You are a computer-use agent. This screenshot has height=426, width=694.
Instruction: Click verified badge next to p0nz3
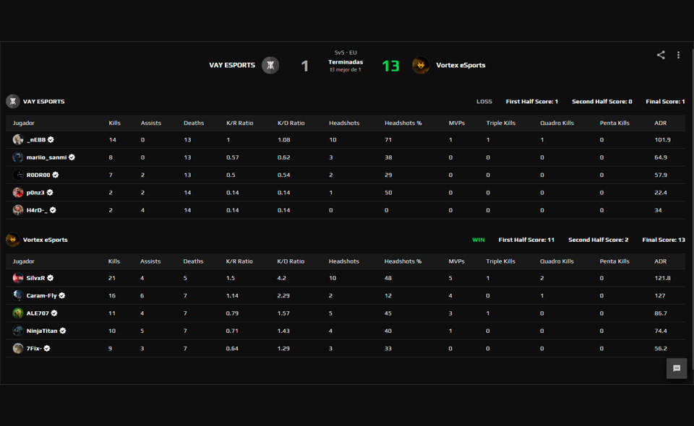50,193
